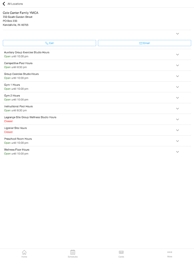Open the Cards icon

tap(121, 252)
